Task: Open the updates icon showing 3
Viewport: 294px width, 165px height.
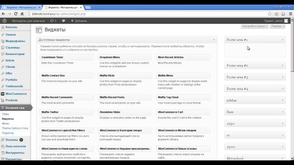Action: coord(53,21)
